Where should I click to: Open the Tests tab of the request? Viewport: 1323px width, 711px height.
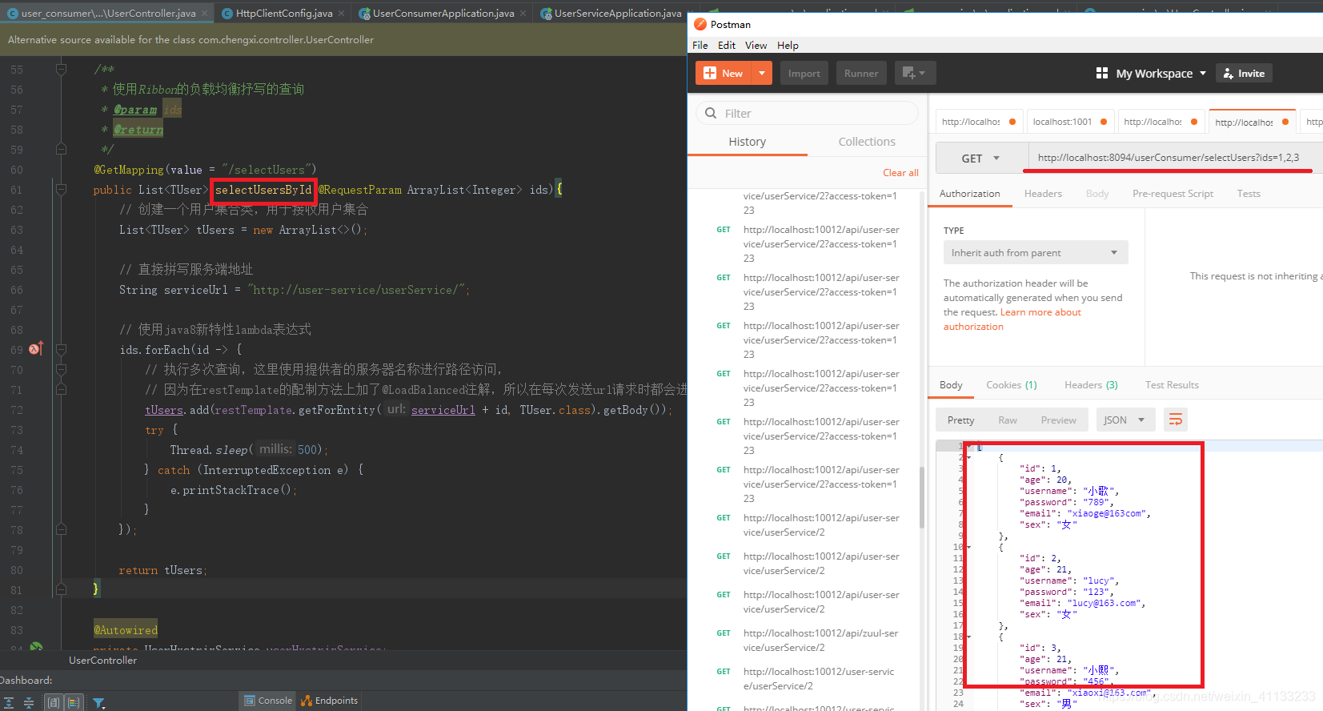(x=1248, y=194)
